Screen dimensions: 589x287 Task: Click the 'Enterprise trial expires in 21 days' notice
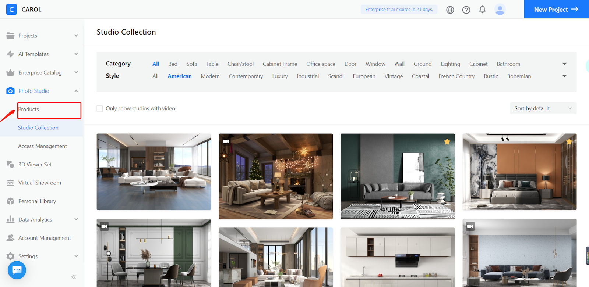399,10
